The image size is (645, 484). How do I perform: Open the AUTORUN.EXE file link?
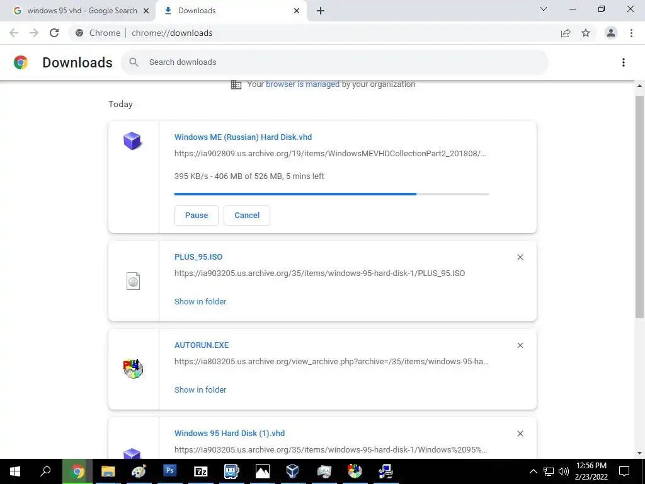click(202, 345)
